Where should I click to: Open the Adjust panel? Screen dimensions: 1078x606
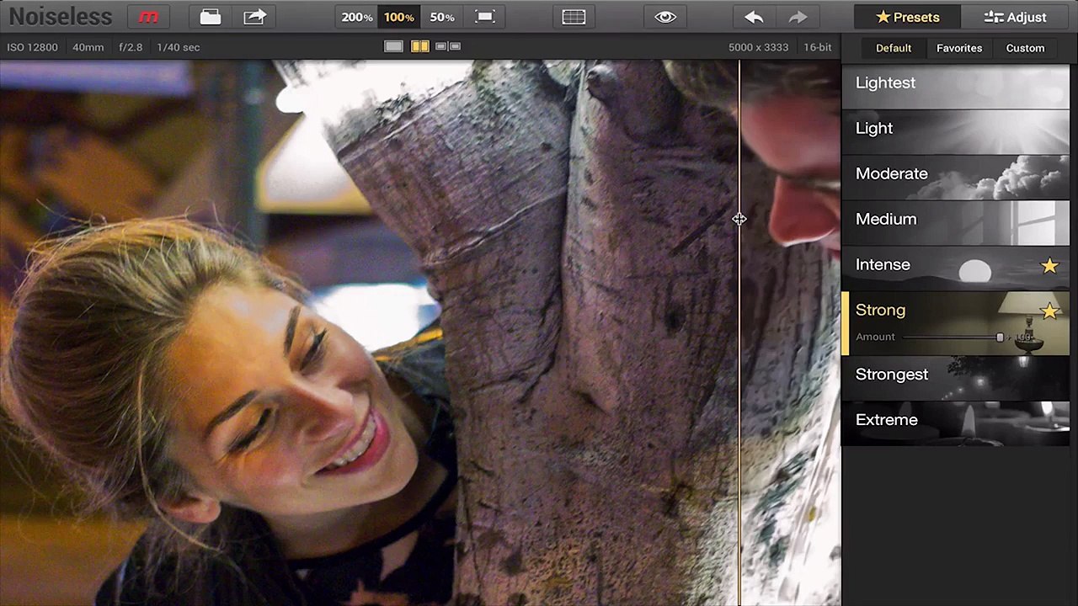pos(1016,17)
